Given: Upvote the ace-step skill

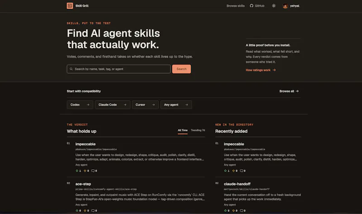Looking at the screenshot, I should (x=78, y=210).
